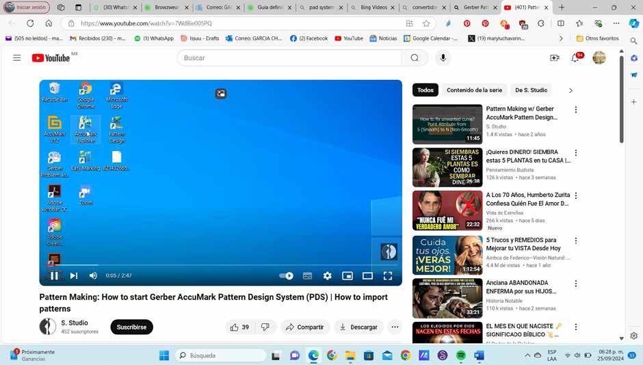The image size is (643, 365).
Task: Open options for Pattern Making w/ Gerber video
Action: click(x=576, y=110)
